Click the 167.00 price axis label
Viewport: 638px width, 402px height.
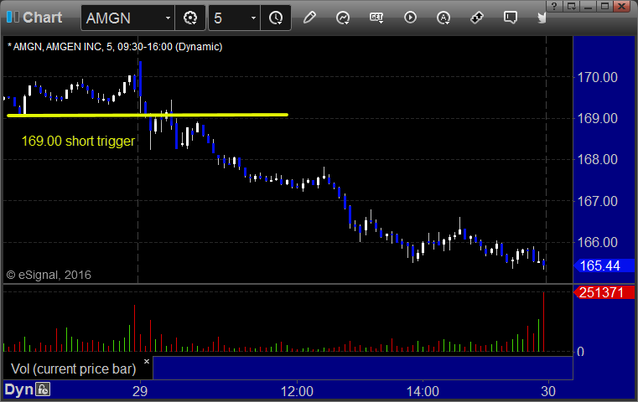coord(597,201)
